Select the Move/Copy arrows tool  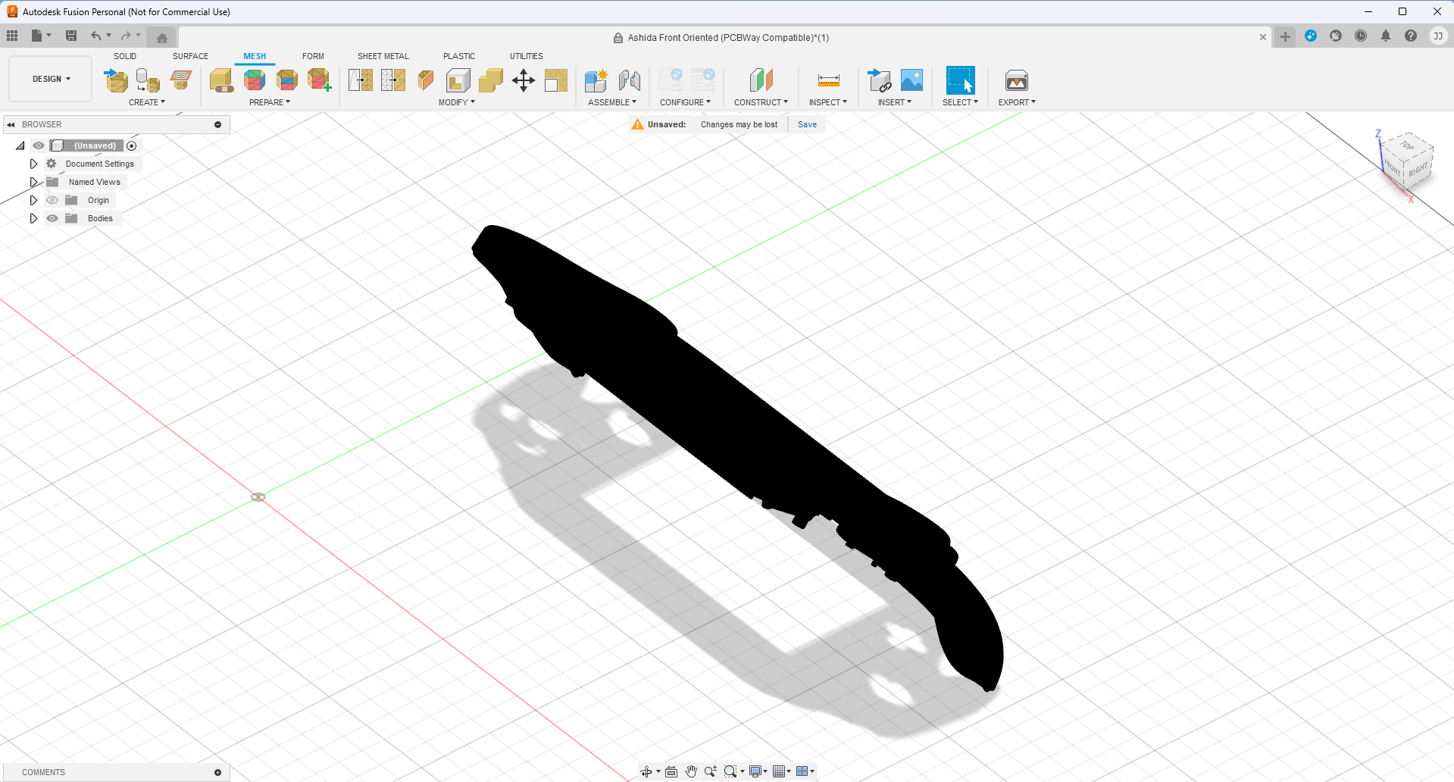[x=524, y=80]
